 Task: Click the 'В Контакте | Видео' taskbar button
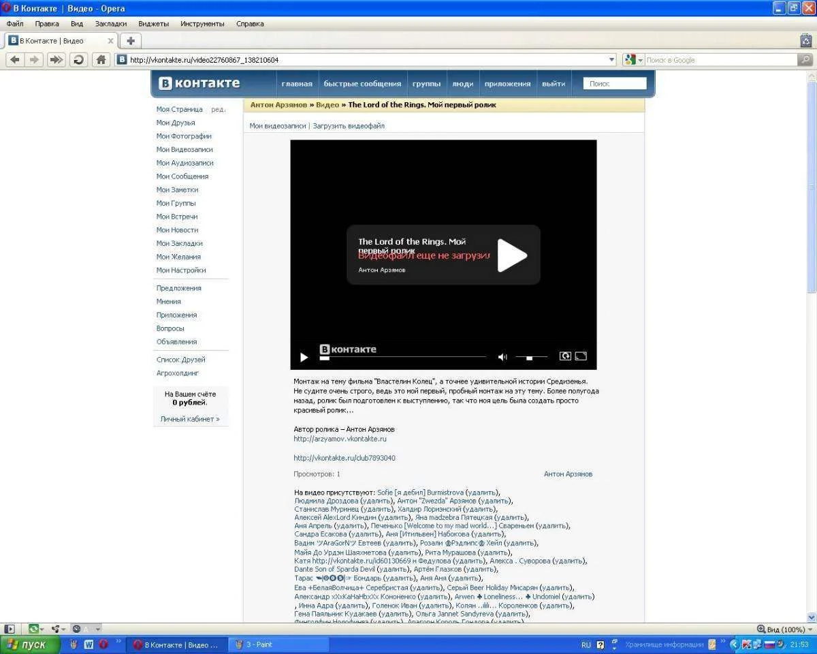[176, 644]
